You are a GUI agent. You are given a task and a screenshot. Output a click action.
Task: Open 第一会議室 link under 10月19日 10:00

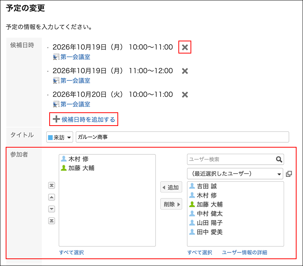(x=75, y=57)
